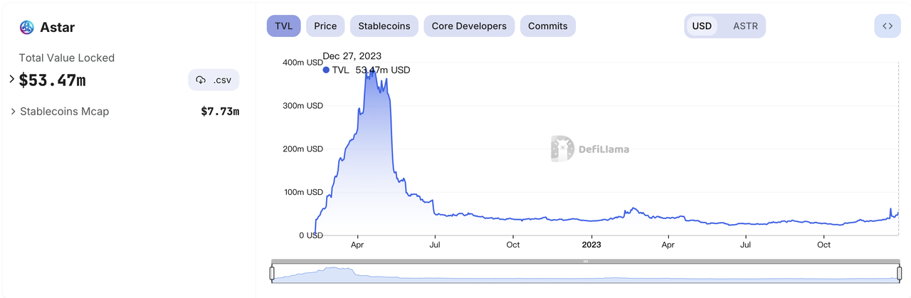Click the embed code icon button
The height and width of the screenshot is (298, 911).
(x=887, y=26)
